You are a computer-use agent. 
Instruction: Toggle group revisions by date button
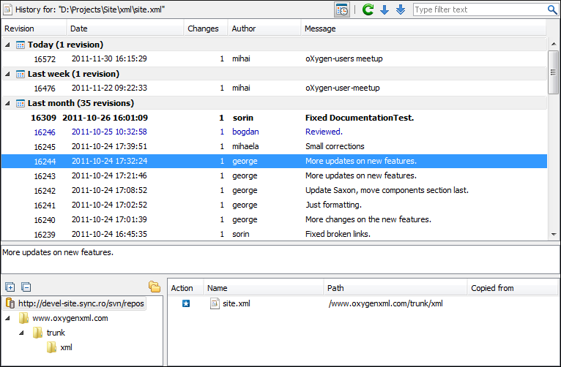342,10
